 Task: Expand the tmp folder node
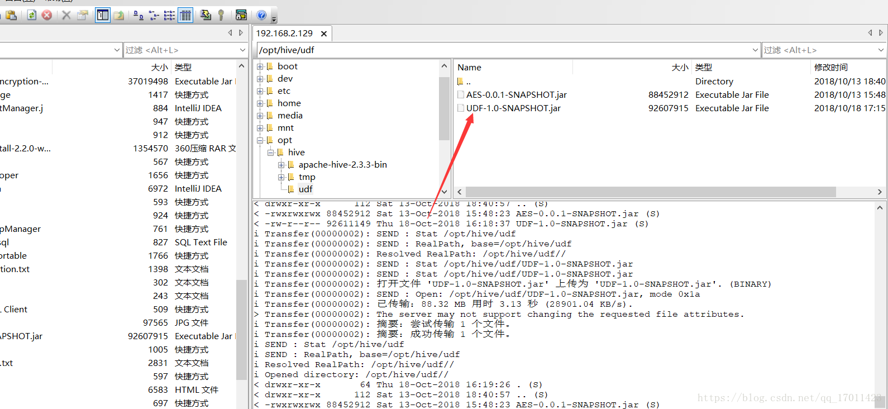[281, 177]
